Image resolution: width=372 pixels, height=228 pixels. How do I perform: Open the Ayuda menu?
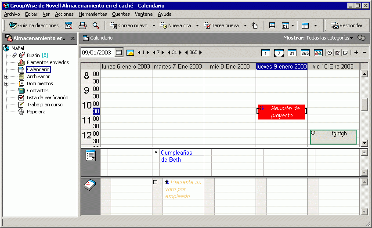165,14
